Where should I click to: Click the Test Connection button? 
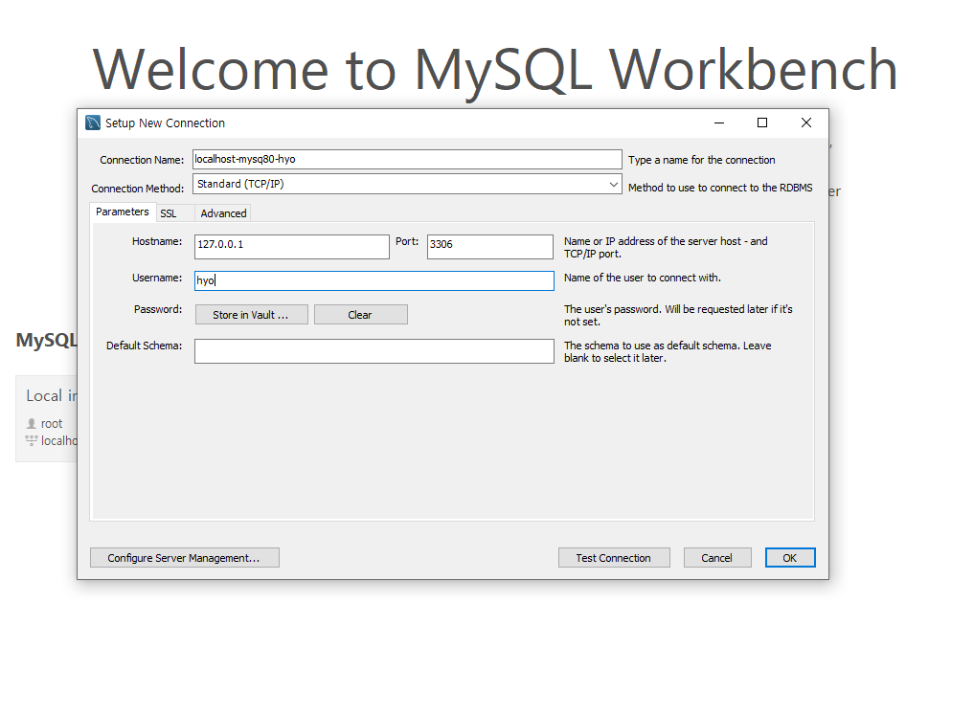point(614,558)
